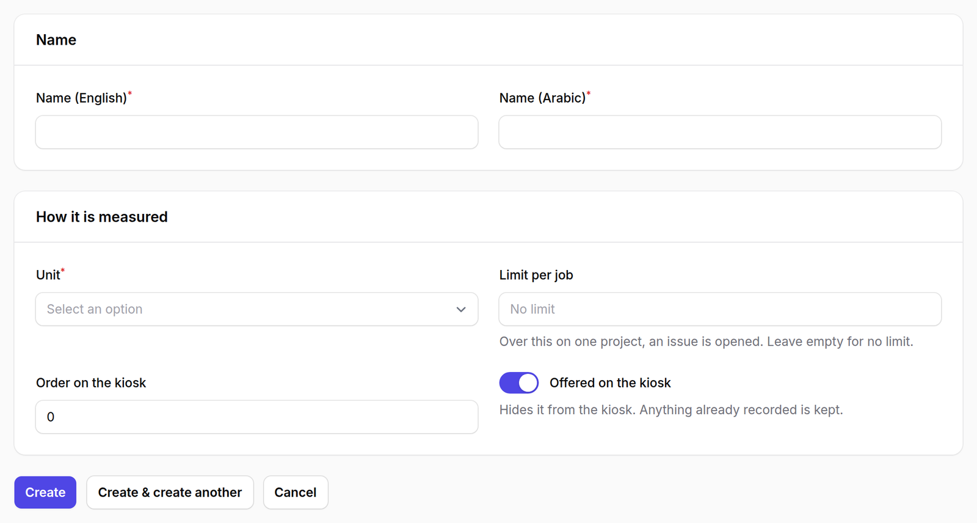Viewport: 977px width, 523px height.
Task: Click the "Name (English)" label
Action: click(81, 98)
